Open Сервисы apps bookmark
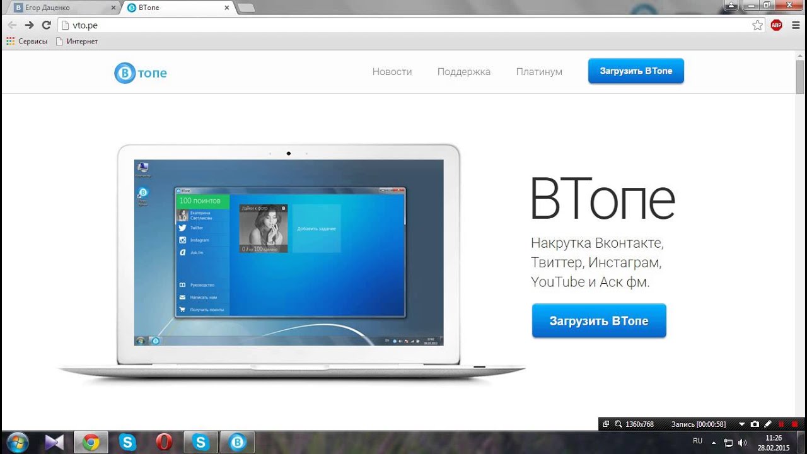This screenshot has width=807, height=454. tap(27, 41)
